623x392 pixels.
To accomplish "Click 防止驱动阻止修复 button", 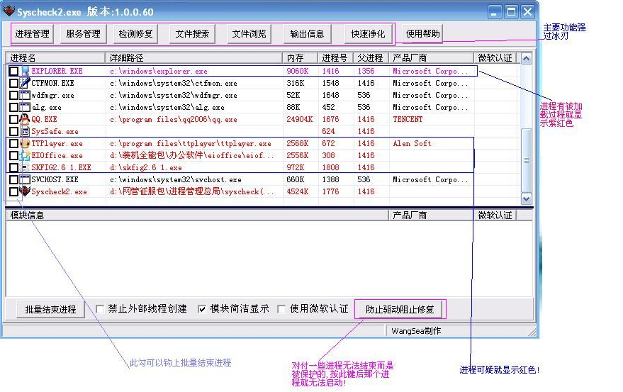I will pyautogui.click(x=400, y=309).
